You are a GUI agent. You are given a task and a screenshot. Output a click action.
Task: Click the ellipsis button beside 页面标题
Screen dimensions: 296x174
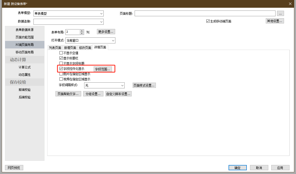click(x=280, y=13)
